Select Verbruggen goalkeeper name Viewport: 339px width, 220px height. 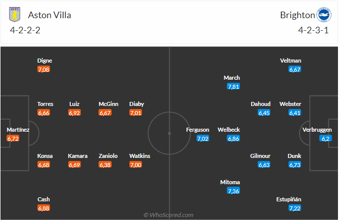(317, 130)
